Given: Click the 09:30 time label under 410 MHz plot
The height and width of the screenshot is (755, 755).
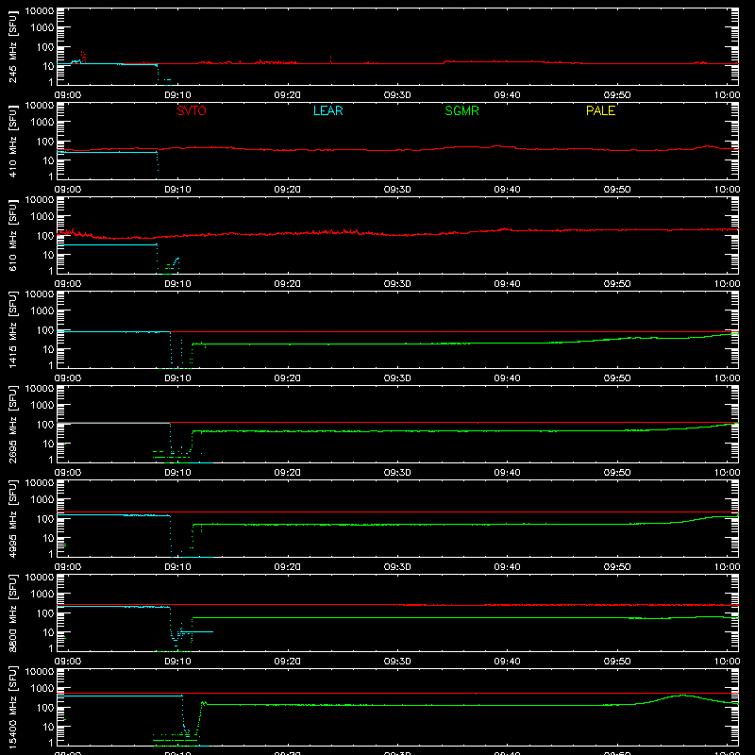Looking at the screenshot, I should (x=397, y=190).
